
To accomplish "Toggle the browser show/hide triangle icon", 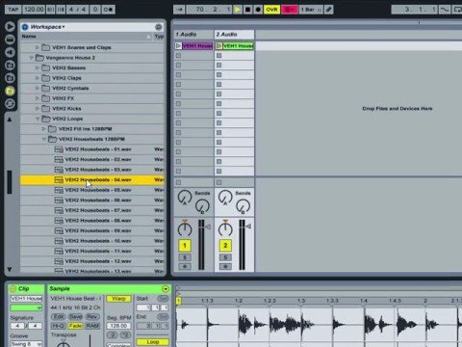I will pos(10,26).
